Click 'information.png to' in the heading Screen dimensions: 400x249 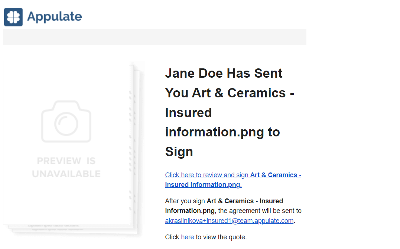(222, 132)
